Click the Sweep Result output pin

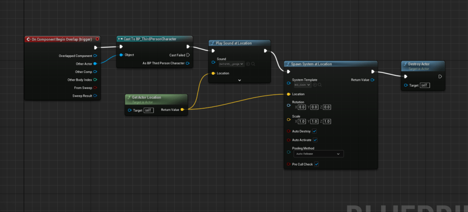(x=95, y=96)
